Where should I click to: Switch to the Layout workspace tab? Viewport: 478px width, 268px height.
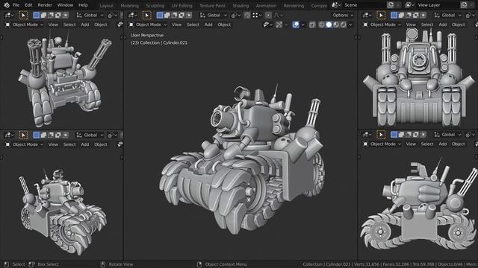[x=106, y=6]
